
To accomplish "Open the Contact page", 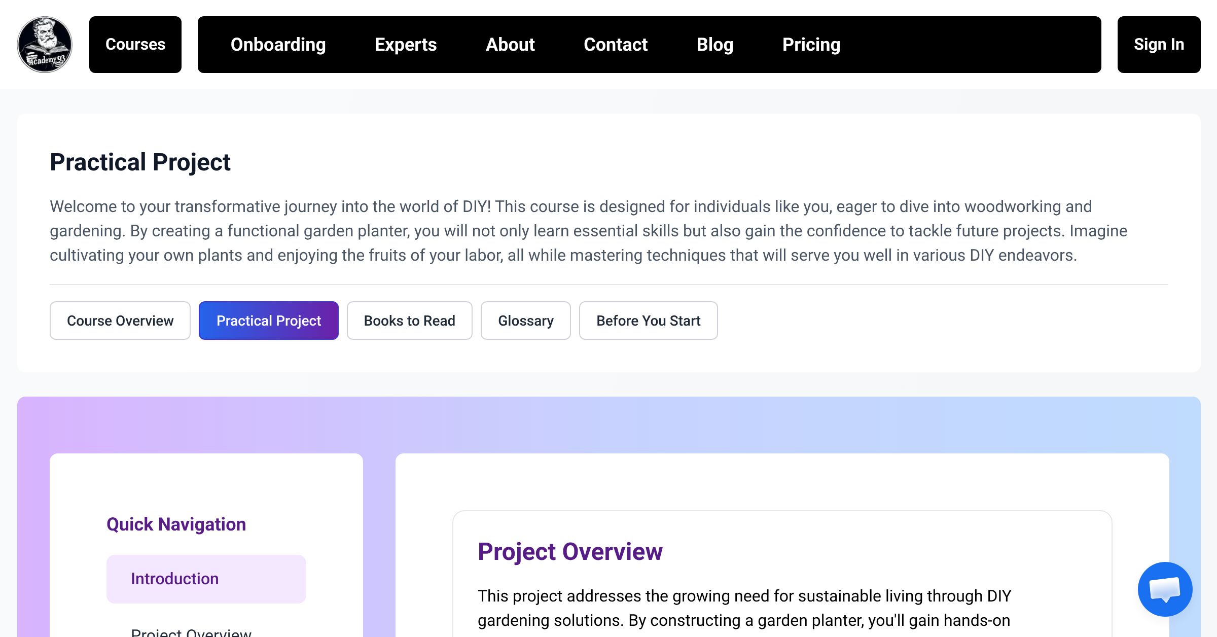I will pyautogui.click(x=616, y=45).
